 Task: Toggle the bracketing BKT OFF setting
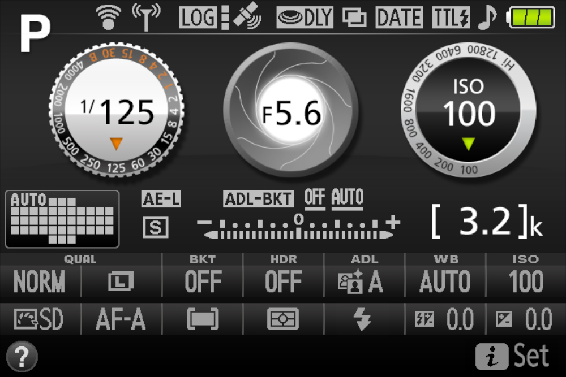pyautogui.click(x=202, y=281)
